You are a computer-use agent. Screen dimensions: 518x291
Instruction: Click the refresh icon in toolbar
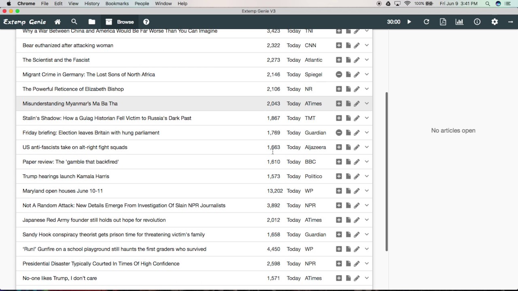click(x=426, y=22)
